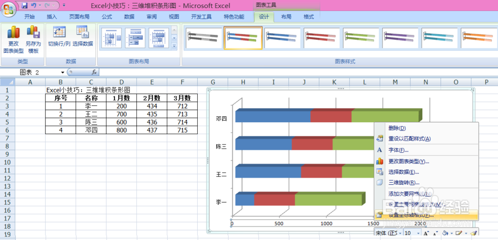Image resolution: width=498 pixels, height=240 pixels.
Task: Click the formula bar input area
Action: [x=298, y=72]
